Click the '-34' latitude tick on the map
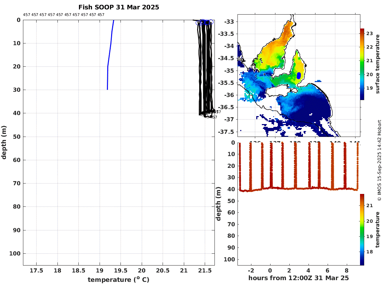This screenshot has height=285, width=383. (x=229, y=46)
